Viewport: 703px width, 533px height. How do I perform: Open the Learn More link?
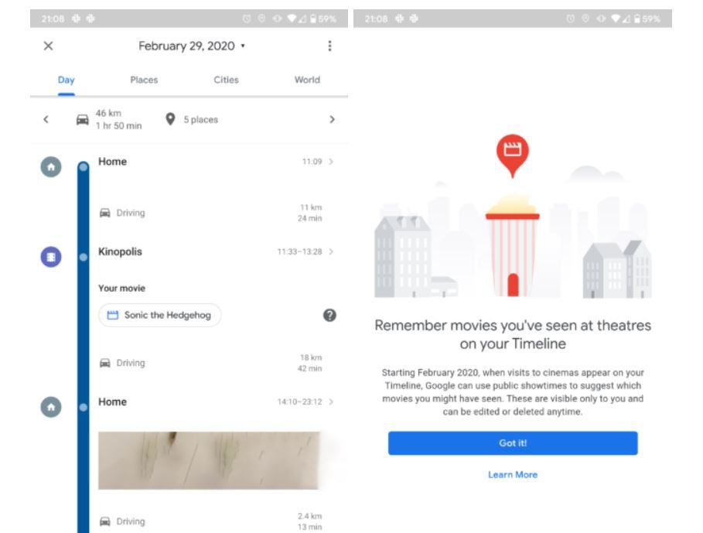coord(512,474)
